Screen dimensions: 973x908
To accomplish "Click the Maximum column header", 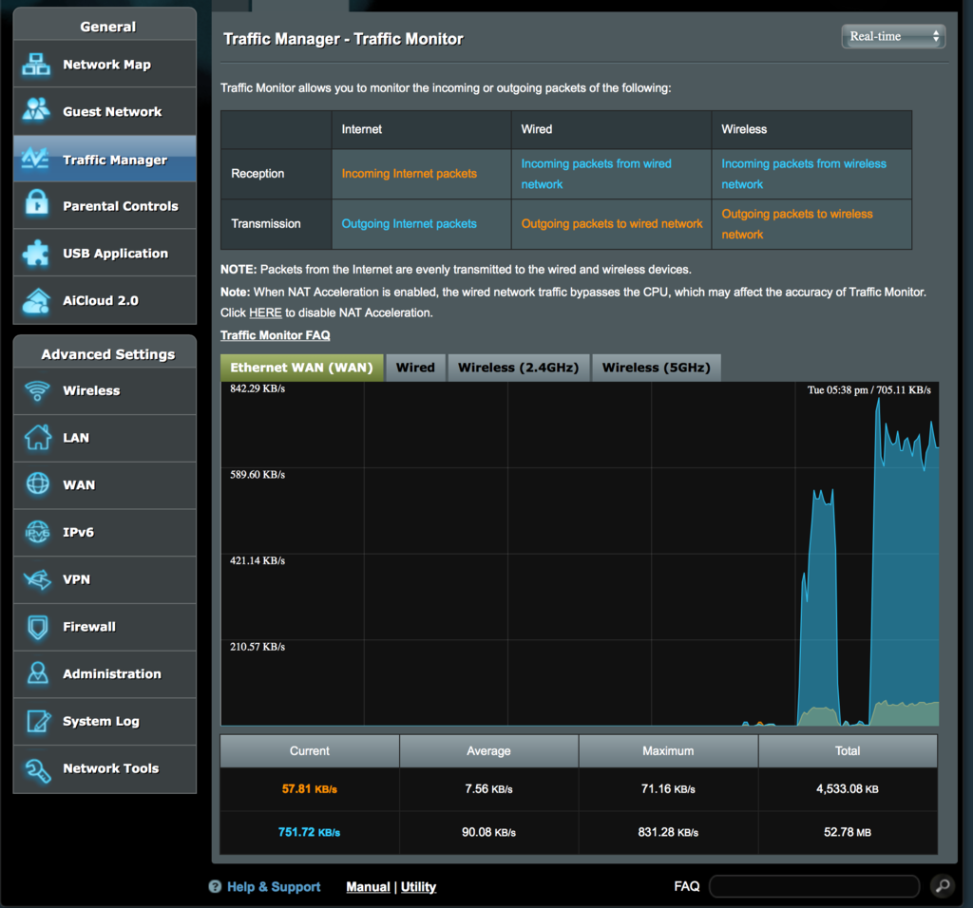I will (x=668, y=751).
